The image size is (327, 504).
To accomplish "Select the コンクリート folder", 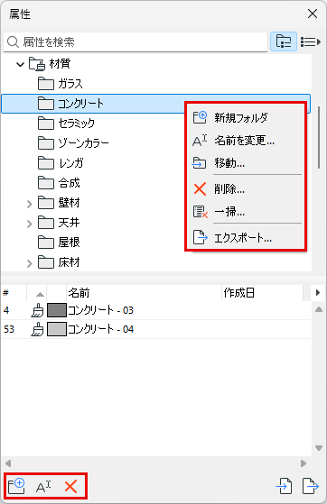I will pyautogui.click(x=156, y=104).
